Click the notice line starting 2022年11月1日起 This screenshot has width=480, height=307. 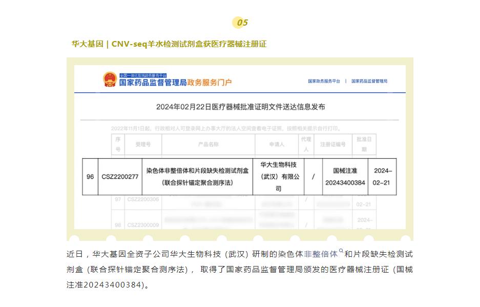point(226,128)
